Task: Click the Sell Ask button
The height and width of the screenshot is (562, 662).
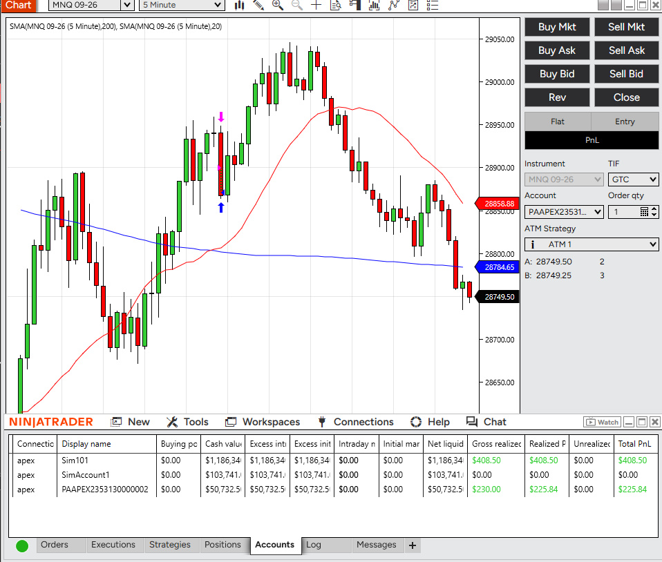Action: pyautogui.click(x=626, y=50)
